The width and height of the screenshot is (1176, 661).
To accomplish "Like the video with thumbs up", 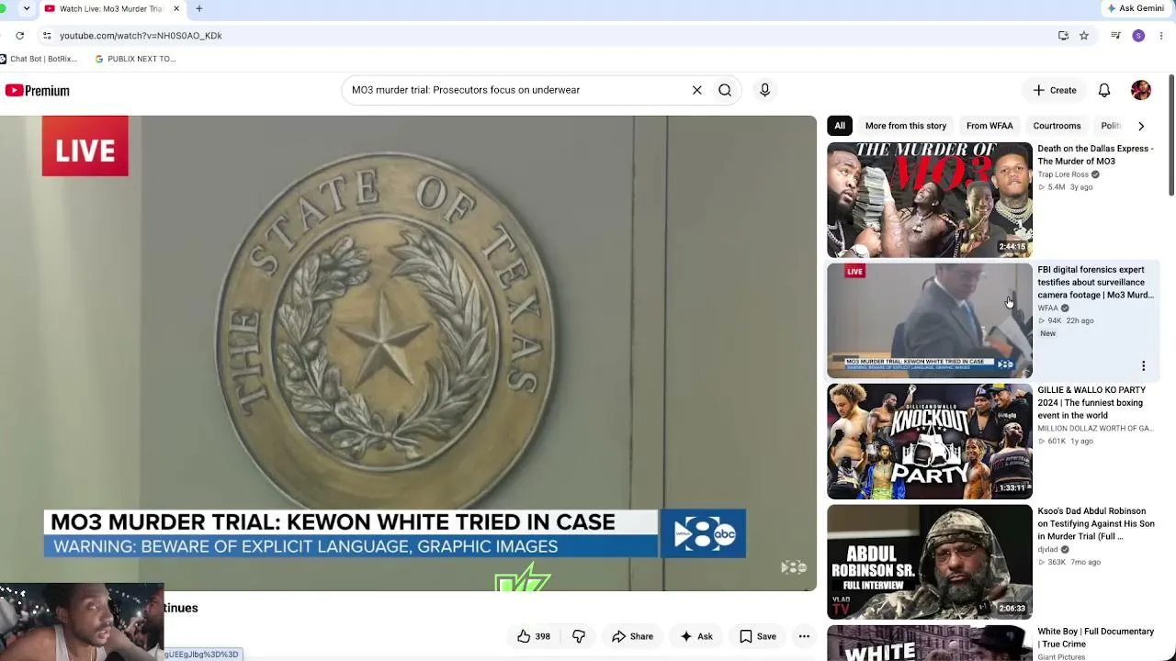I will pos(534,636).
